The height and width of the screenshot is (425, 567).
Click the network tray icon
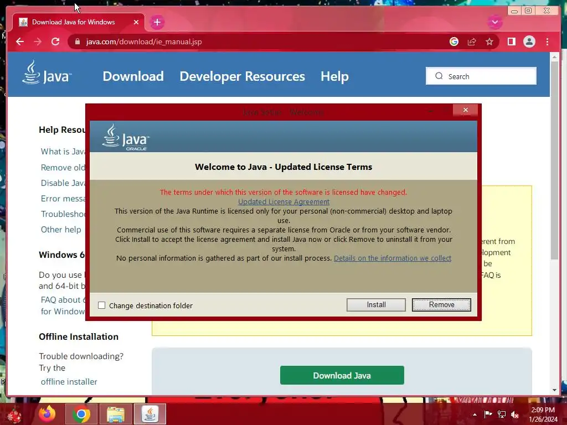point(502,414)
